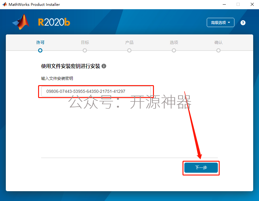Expand the 高级选项 dropdown
This screenshot has width=259, height=201.
220,22
